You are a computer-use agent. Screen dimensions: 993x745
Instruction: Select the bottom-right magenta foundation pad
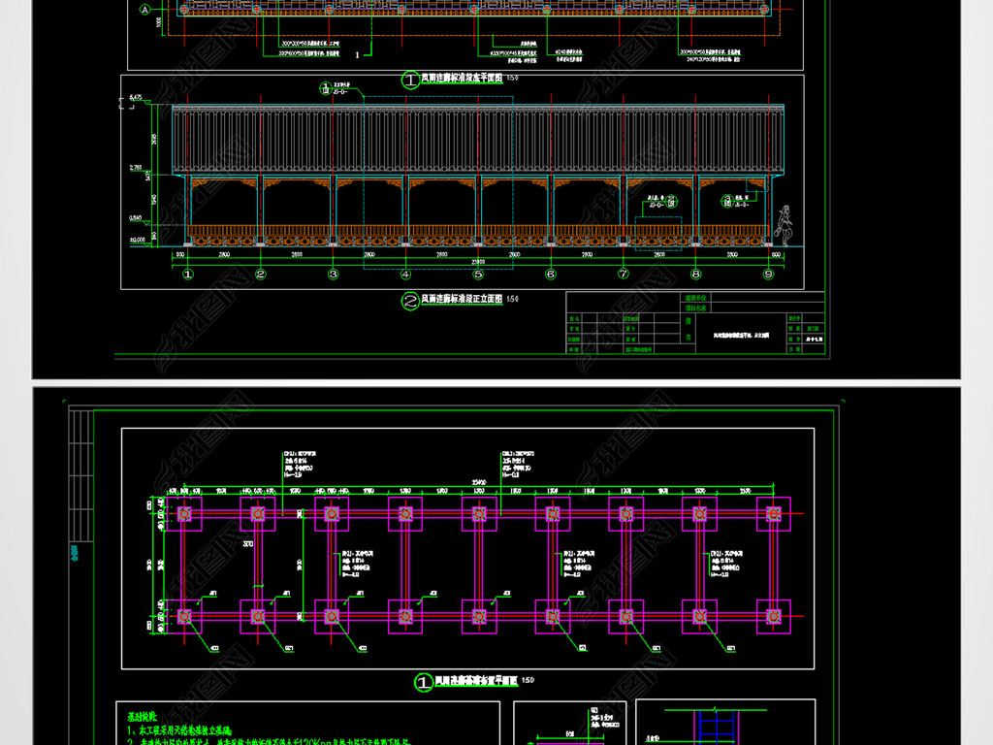[773, 616]
